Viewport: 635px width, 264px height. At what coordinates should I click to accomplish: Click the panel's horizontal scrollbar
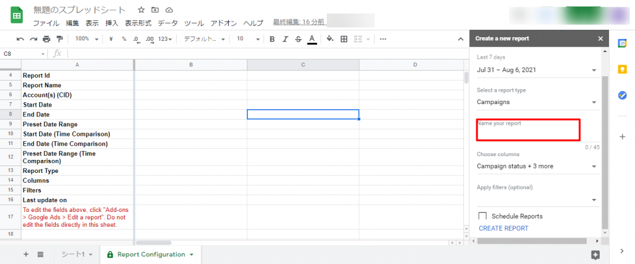pos(531,241)
